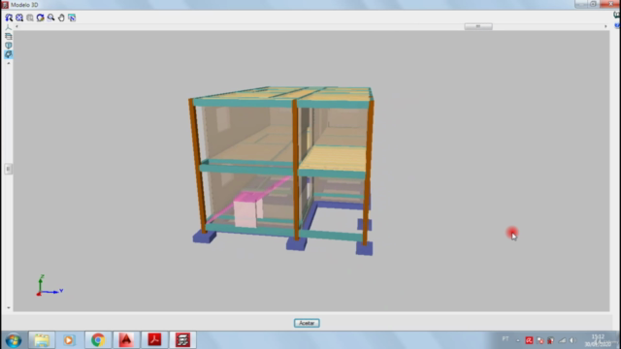The height and width of the screenshot is (349, 621).
Task: Click the taskbar clock
Action: pos(598,340)
